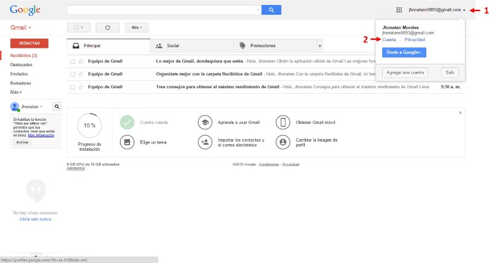495x263 pixels.
Task: Tick the checkbox for 'Lo mejor de Gmail' email
Action: pyautogui.click(x=72, y=61)
